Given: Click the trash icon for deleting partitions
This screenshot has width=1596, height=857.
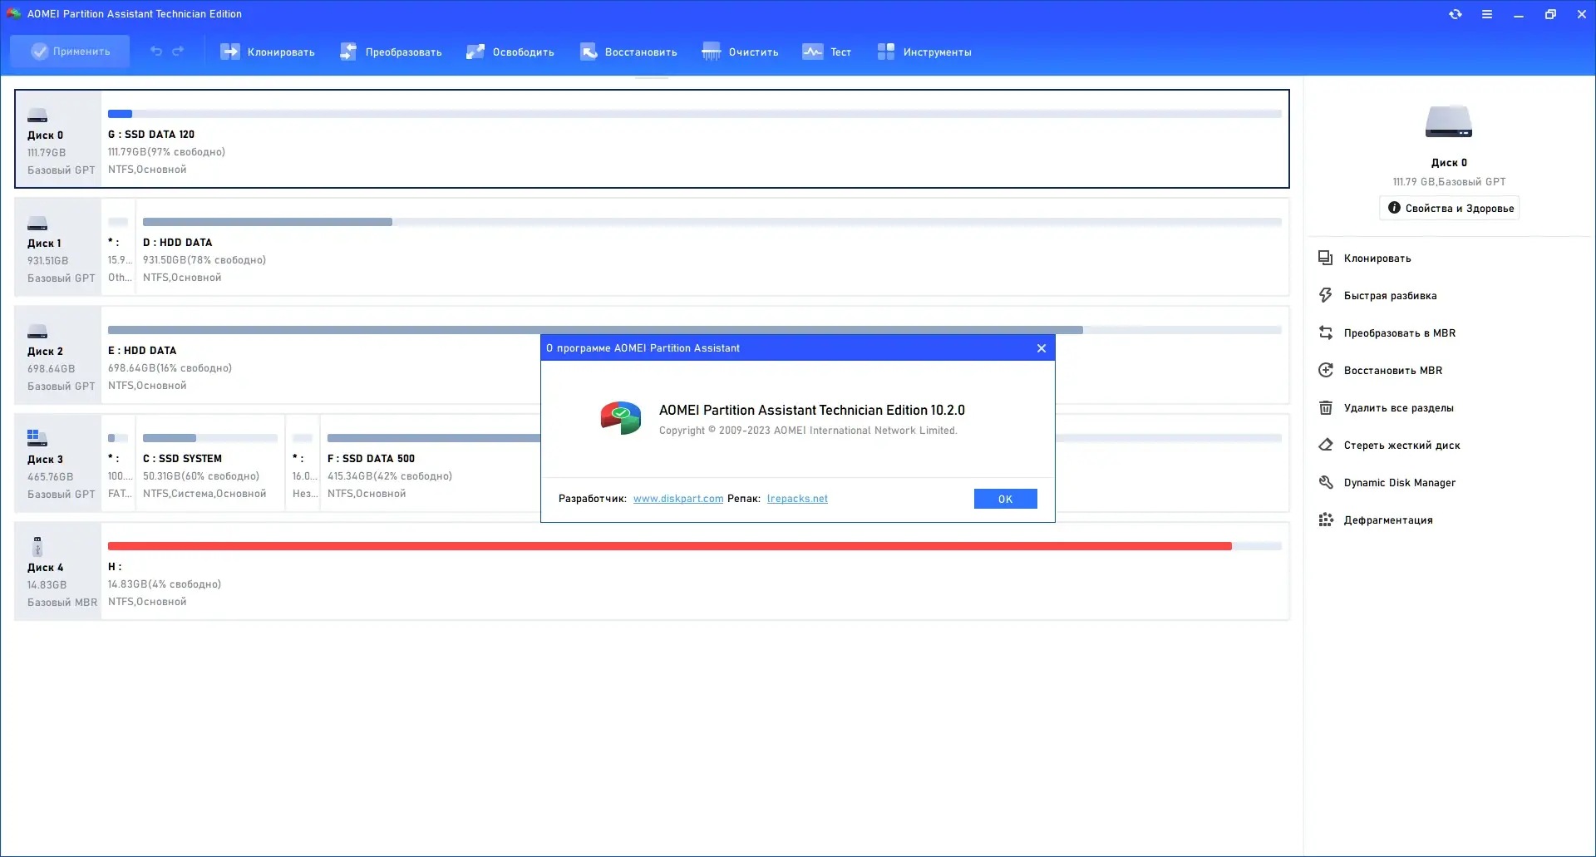Looking at the screenshot, I should (1326, 408).
